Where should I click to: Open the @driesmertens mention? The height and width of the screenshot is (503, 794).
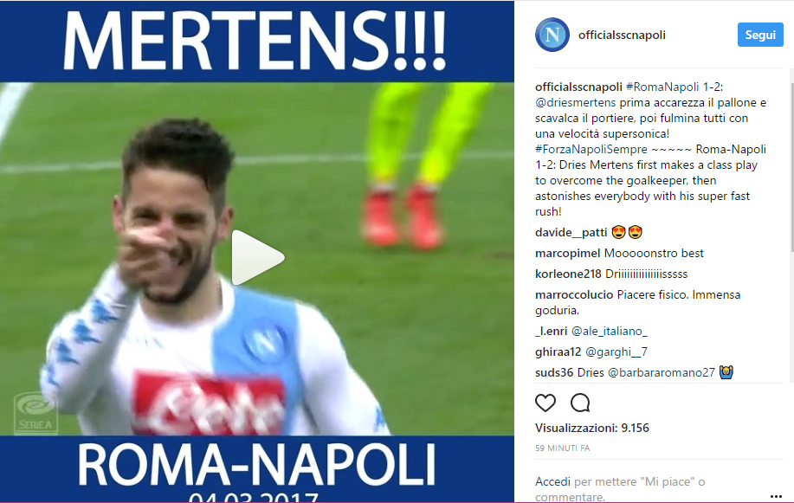click(575, 103)
